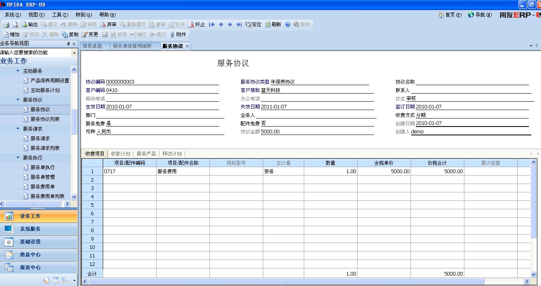The height and width of the screenshot is (286, 541).
Task: Switch to the 简易桌面 tab
Action: pyautogui.click(x=95, y=46)
